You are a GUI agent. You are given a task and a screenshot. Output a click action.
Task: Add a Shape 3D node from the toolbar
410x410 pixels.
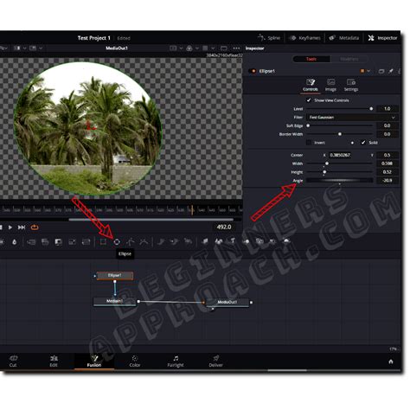(x=219, y=241)
